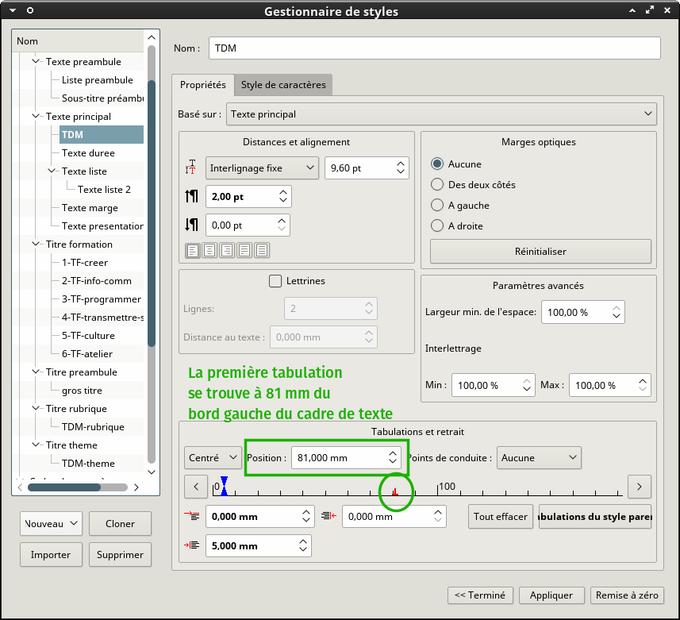Open the 'Basé sur' Texte principal dropdown
The height and width of the screenshot is (620, 680).
441,114
